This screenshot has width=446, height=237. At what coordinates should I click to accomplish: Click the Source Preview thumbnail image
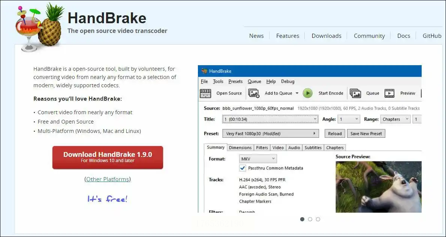(379, 186)
